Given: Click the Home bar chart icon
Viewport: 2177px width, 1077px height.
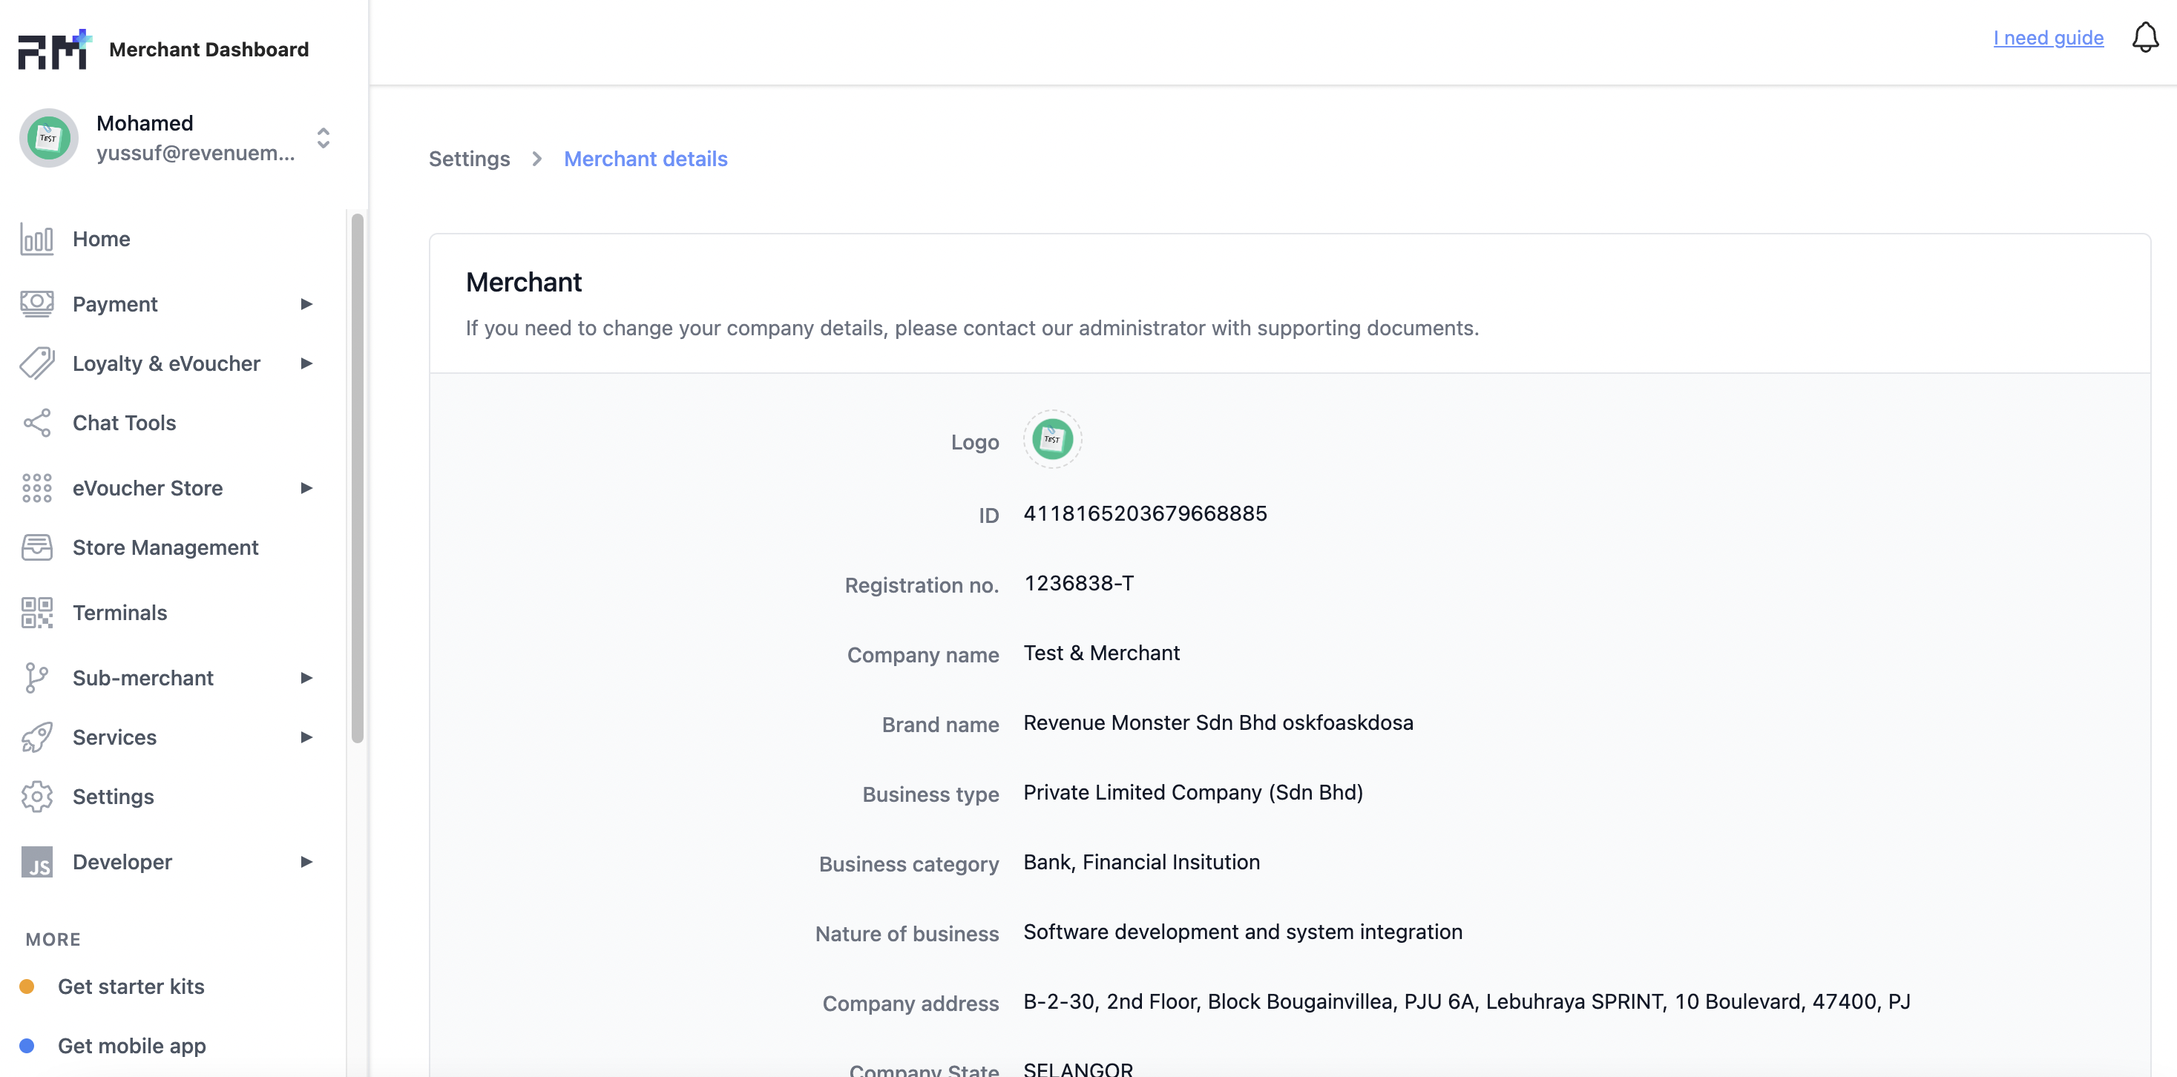Looking at the screenshot, I should point(36,239).
